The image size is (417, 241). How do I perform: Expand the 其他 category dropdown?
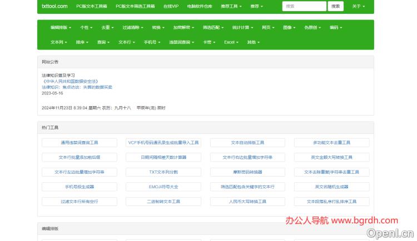tap(253, 42)
